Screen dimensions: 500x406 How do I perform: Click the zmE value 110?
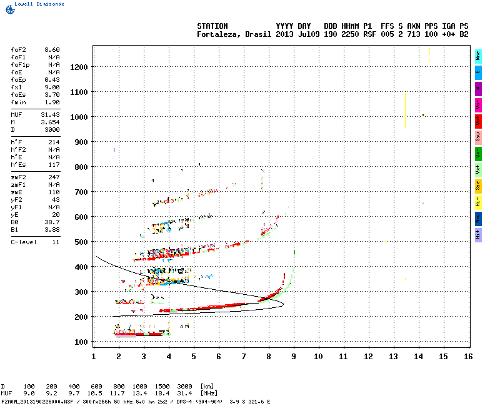[54, 192]
